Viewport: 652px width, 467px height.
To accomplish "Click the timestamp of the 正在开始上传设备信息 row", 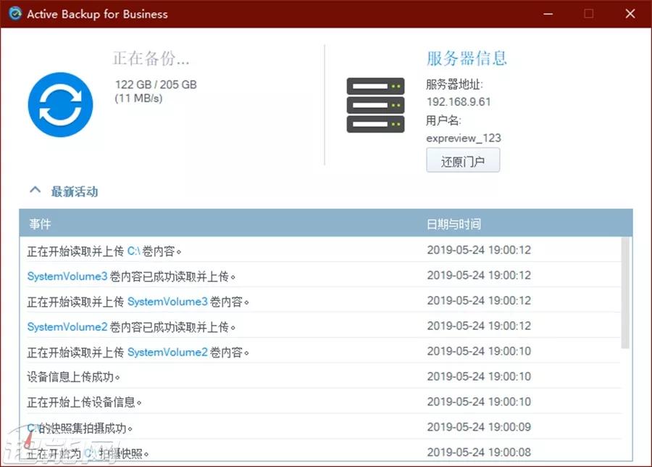I will (x=479, y=402).
